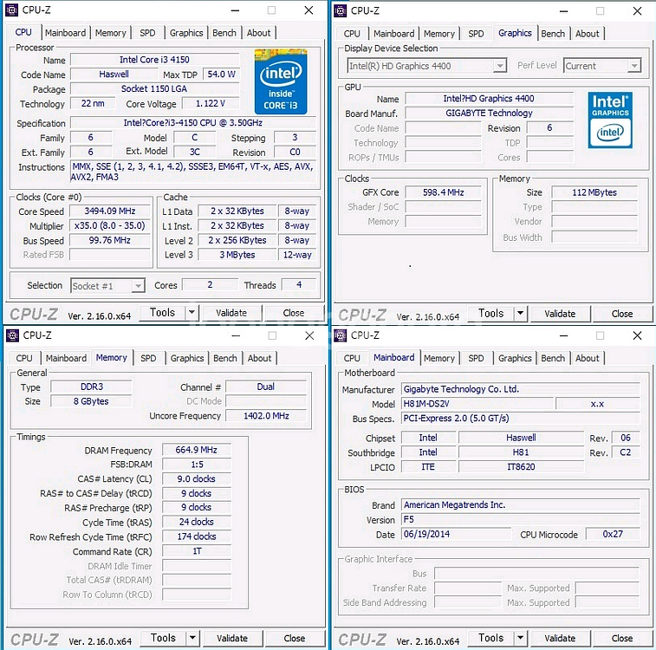Select About tab in Graphics window
Viewport: 656px width, 650px height.
pyautogui.click(x=587, y=34)
